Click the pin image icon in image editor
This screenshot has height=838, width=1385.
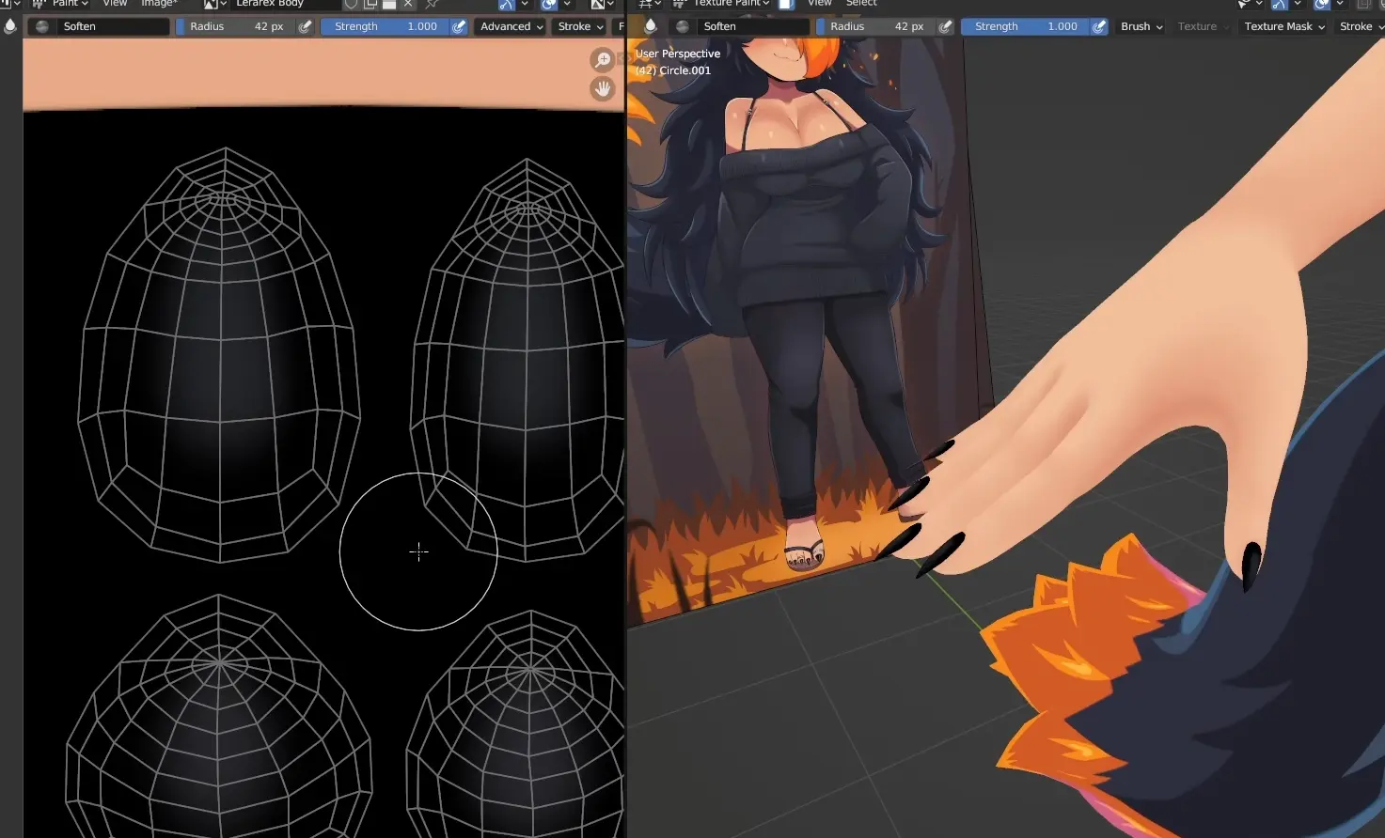coord(433,4)
